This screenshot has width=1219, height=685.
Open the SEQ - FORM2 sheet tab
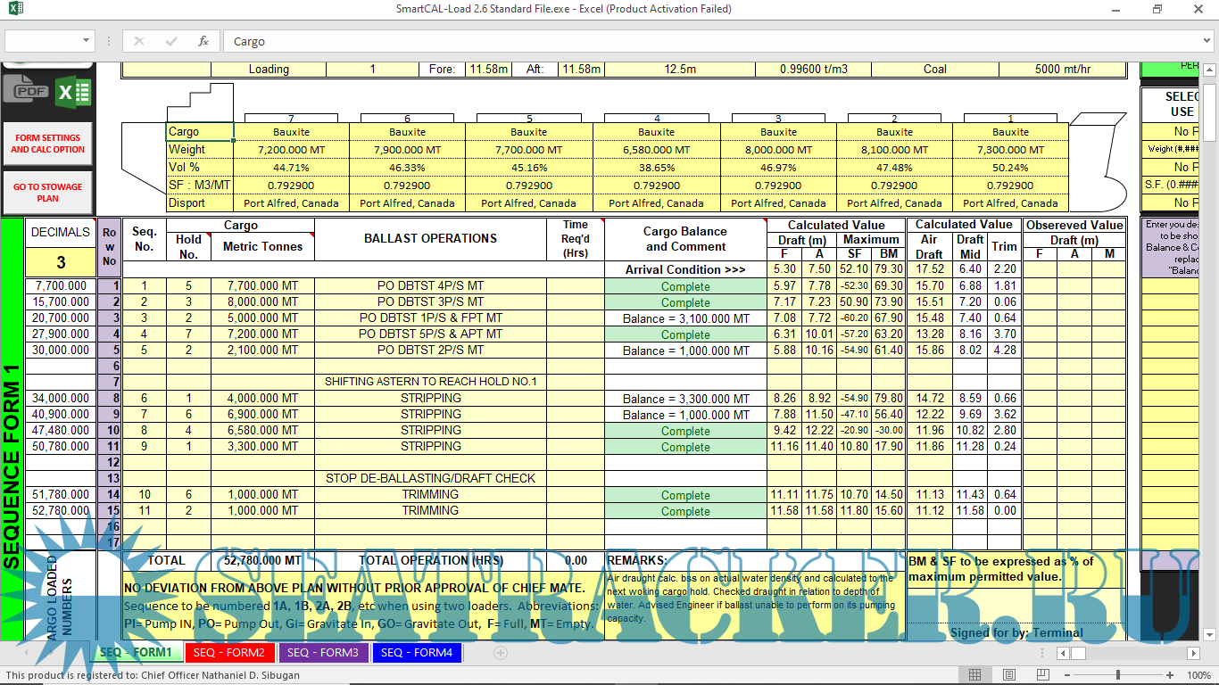pos(229,653)
